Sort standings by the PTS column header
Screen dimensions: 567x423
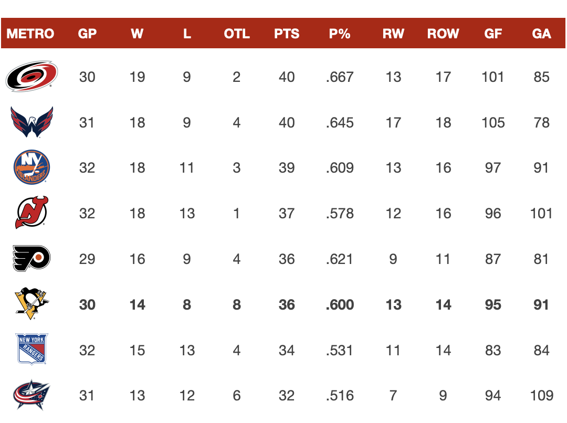[287, 34]
